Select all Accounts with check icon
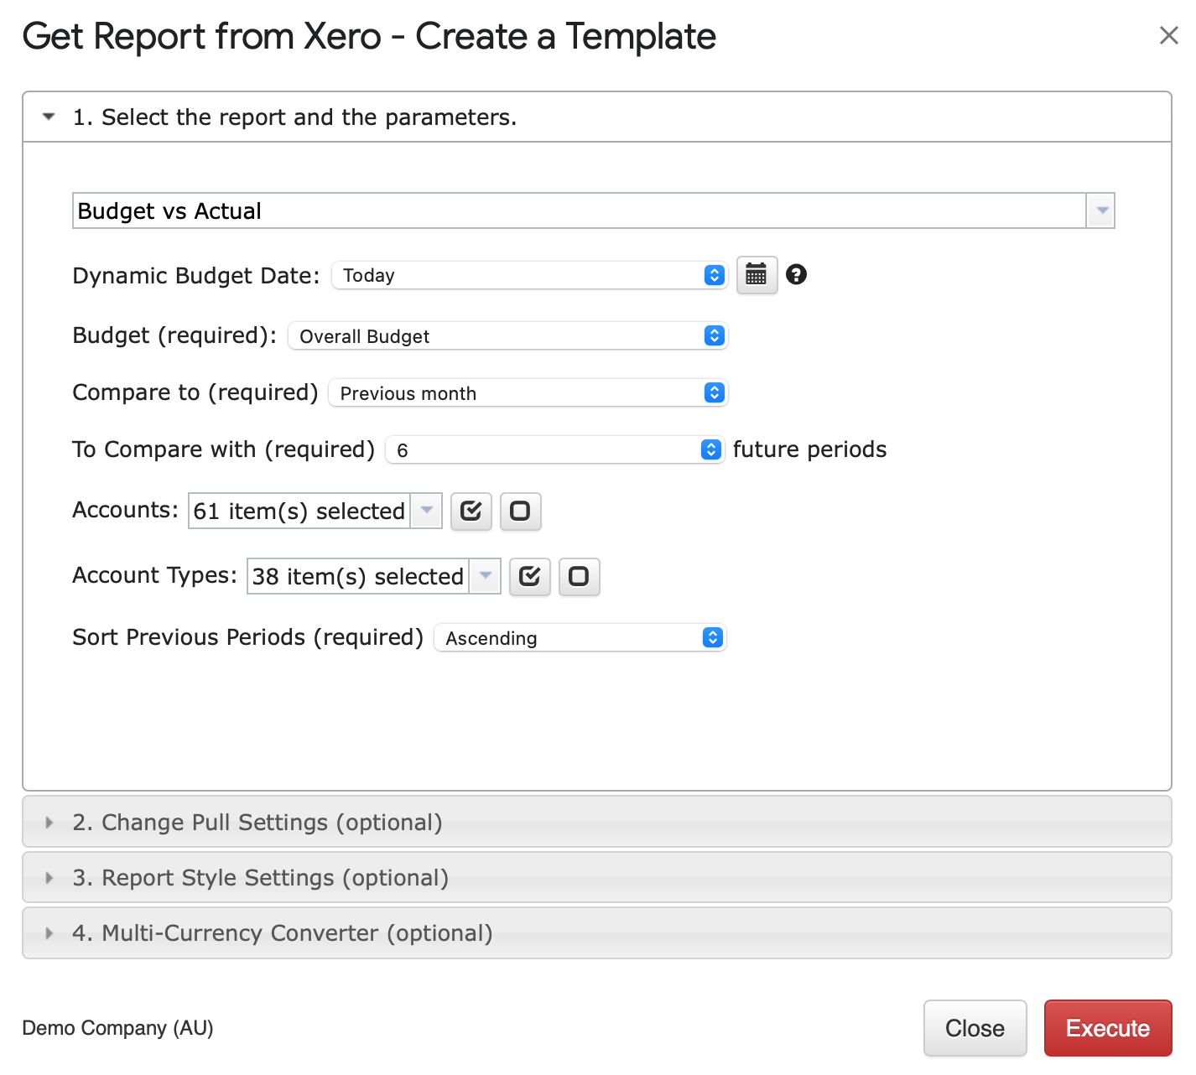 pos(471,511)
